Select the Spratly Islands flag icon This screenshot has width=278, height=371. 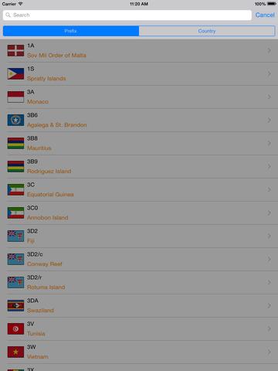coord(15,73)
